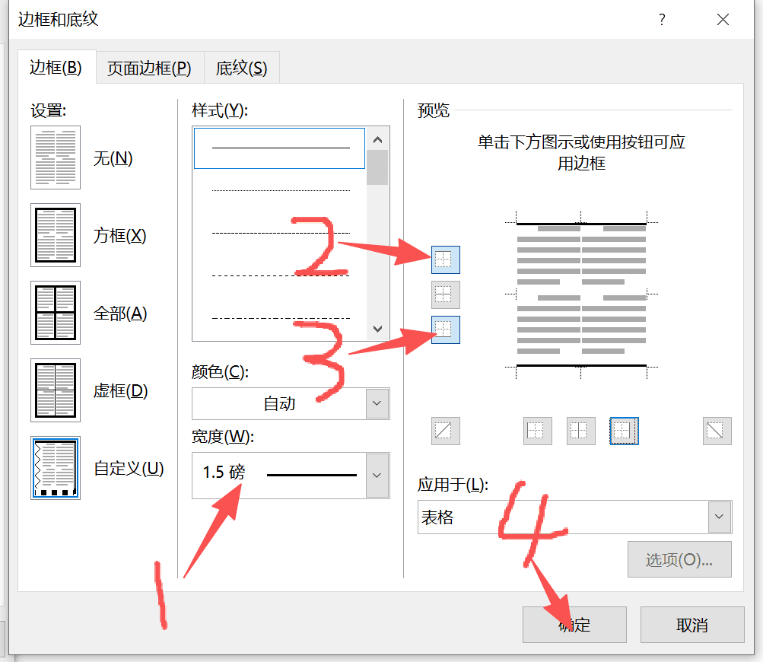Click the diagonal-down border button in preview

point(717,431)
